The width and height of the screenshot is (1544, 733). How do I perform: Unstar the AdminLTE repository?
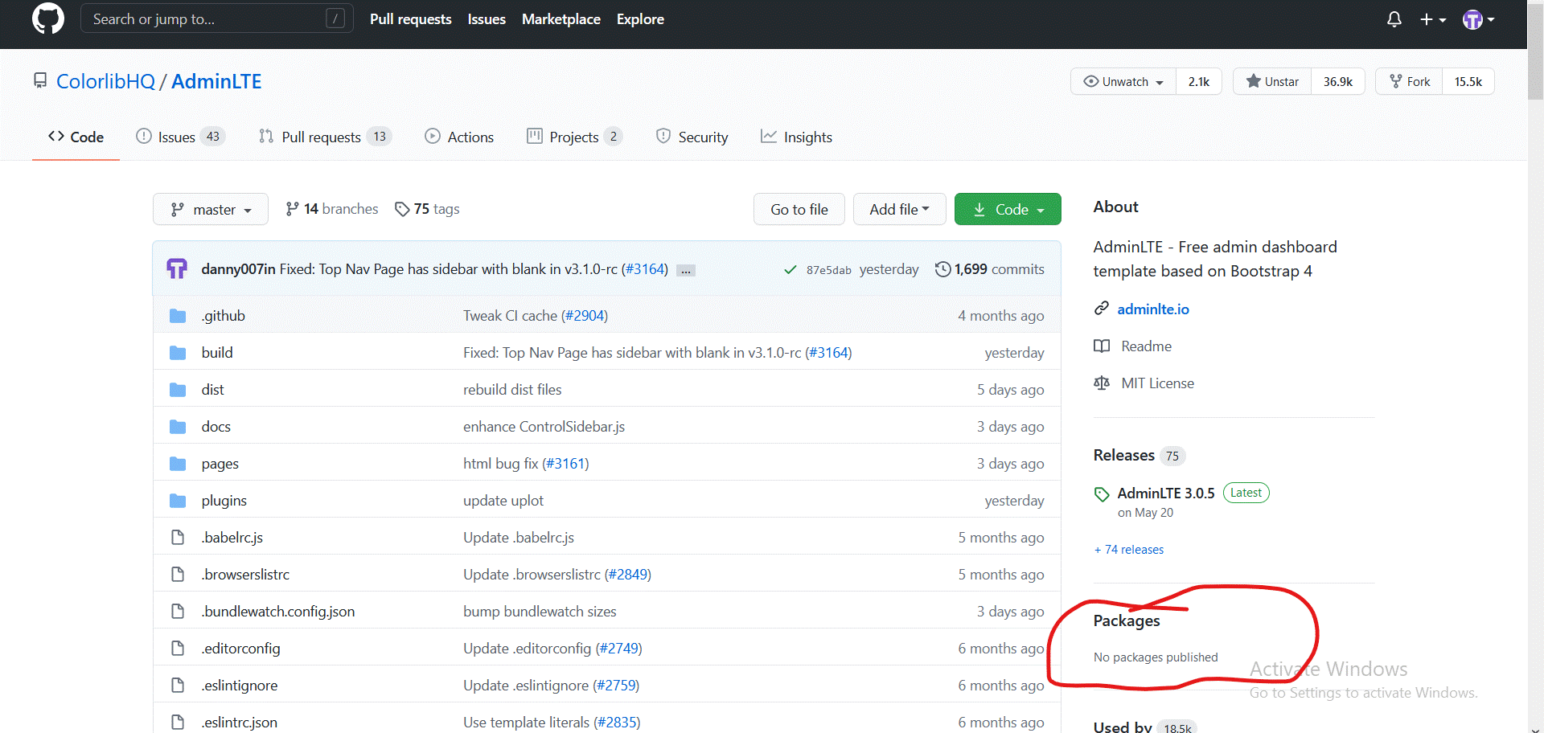click(x=1271, y=81)
